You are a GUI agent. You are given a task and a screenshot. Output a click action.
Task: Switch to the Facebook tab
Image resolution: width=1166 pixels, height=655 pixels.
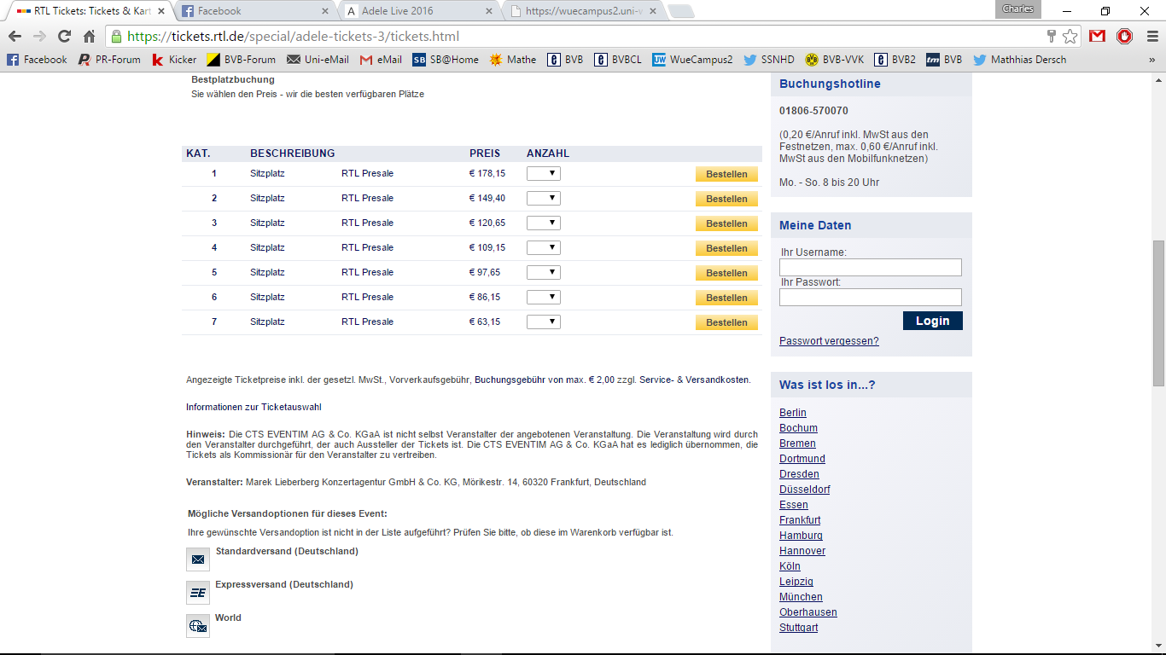point(254,11)
